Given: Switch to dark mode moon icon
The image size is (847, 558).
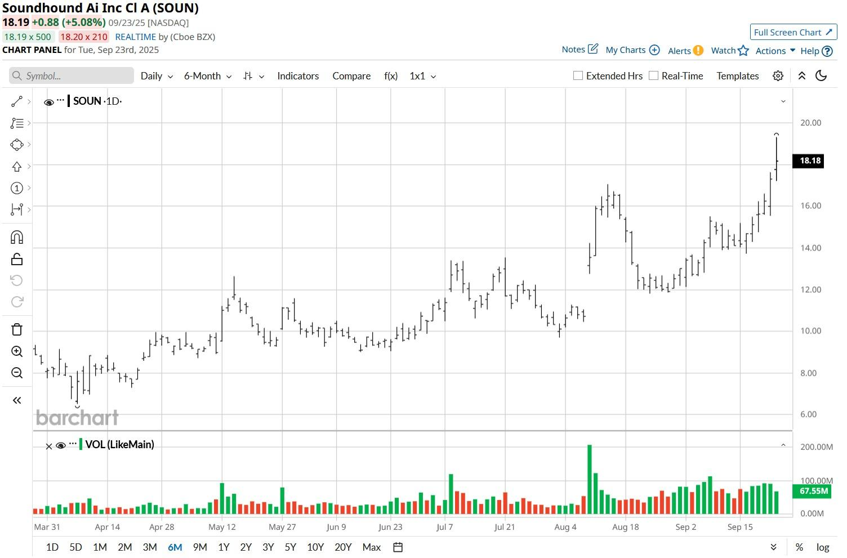Looking at the screenshot, I should (821, 76).
